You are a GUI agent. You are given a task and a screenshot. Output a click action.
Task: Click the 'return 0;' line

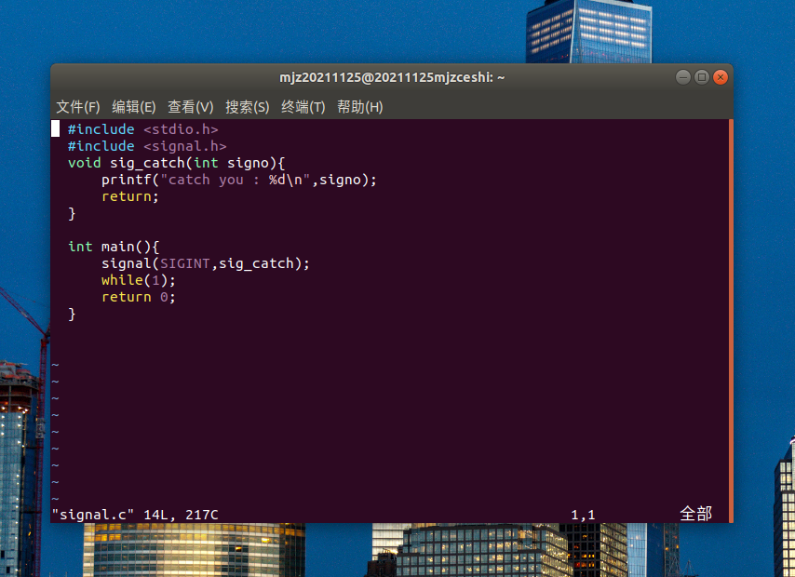[139, 297]
